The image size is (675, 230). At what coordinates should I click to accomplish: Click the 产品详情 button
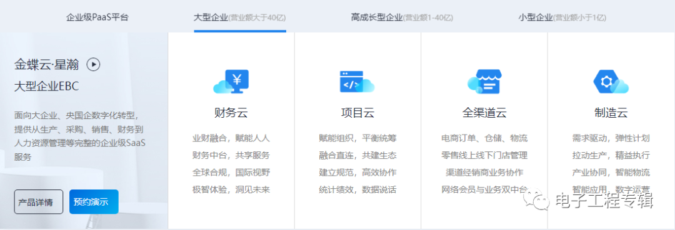click(38, 202)
